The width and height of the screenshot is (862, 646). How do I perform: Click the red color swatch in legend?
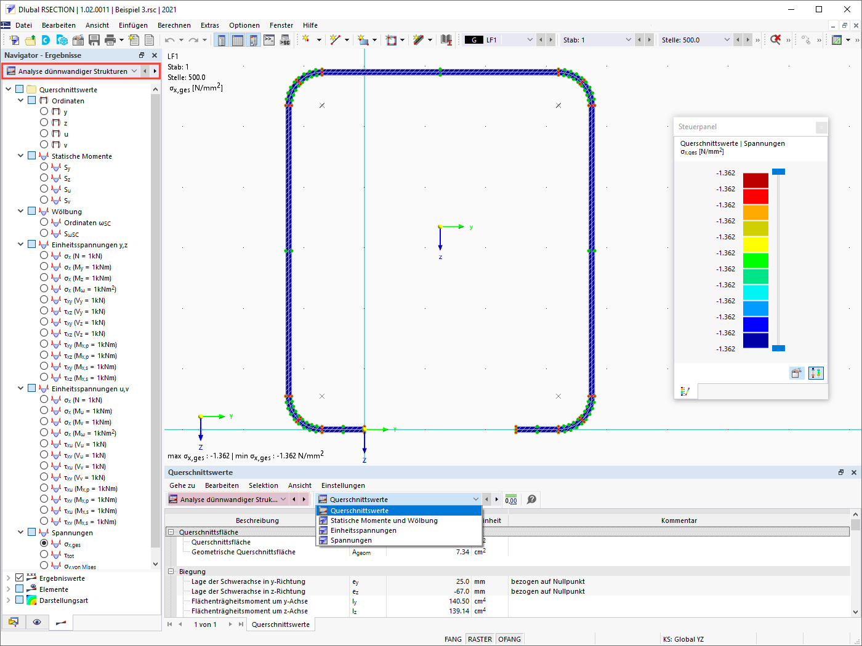pos(755,197)
